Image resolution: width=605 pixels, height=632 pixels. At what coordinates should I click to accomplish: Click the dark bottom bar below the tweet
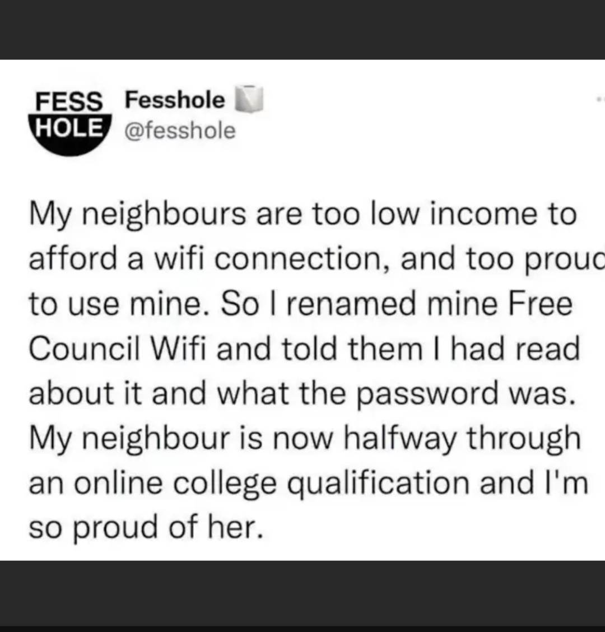pyautogui.click(x=302, y=593)
